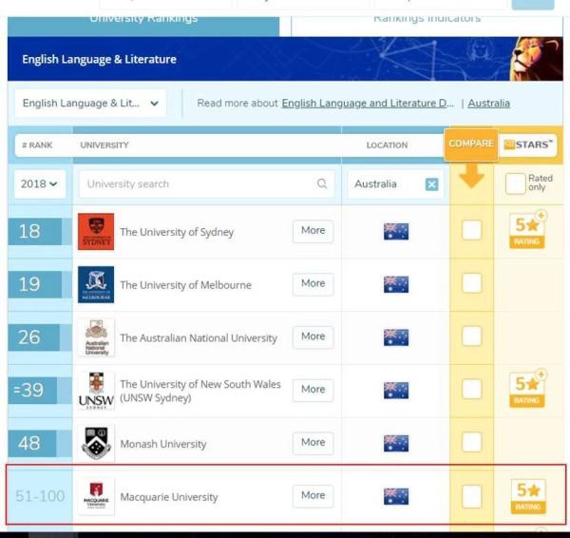Screen dimensions: 570x538
Task: Open the Monash University crest logo
Action: click(x=96, y=443)
